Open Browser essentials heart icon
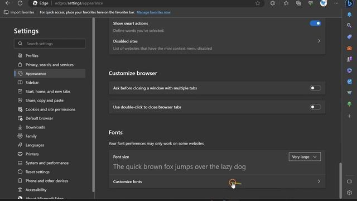The width and height of the screenshot is (357, 201). (x=311, y=3)
